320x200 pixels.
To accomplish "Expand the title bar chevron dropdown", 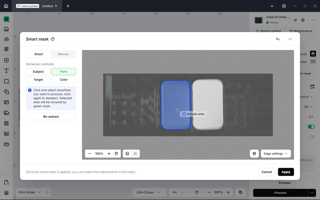I will tap(272, 6).
